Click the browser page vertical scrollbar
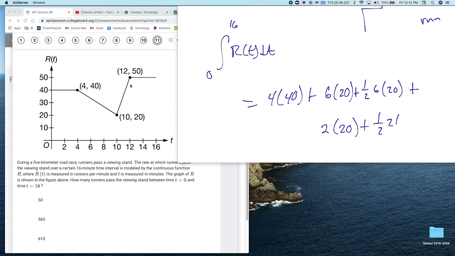Screen dimensions: 455x256 (247, 192)
